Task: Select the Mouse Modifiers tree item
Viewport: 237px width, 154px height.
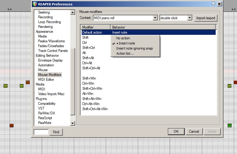Action: coord(50,75)
